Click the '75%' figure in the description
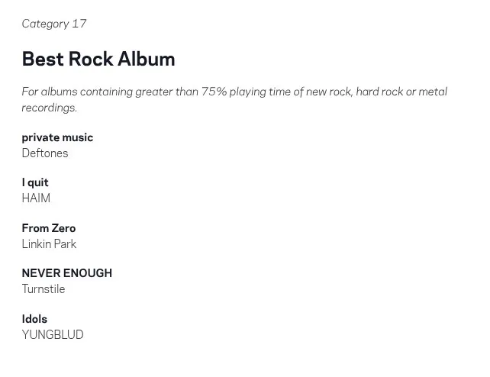Viewport: 490px width, 377px height. [x=214, y=92]
